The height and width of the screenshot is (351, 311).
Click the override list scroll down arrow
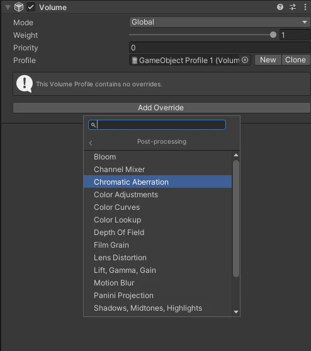click(236, 312)
